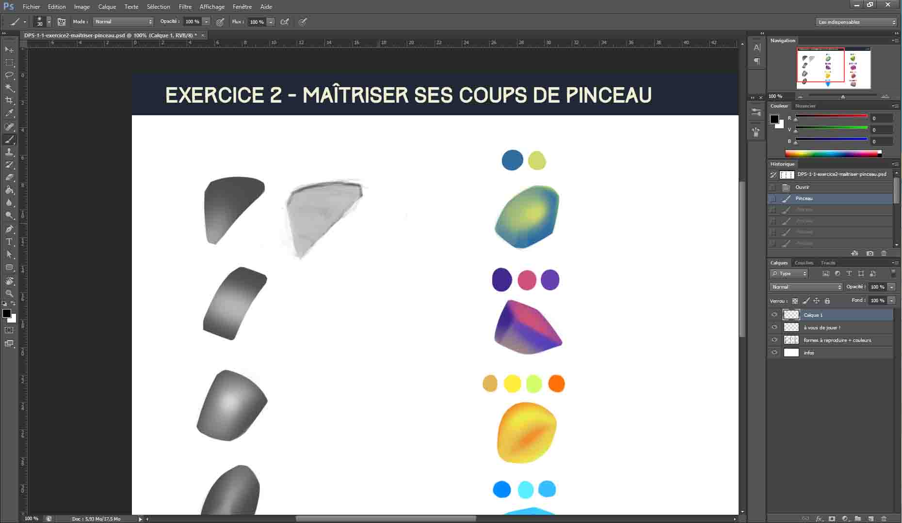Expand the Opacité dropdown in options bar
The width and height of the screenshot is (902, 523).
[x=207, y=21]
